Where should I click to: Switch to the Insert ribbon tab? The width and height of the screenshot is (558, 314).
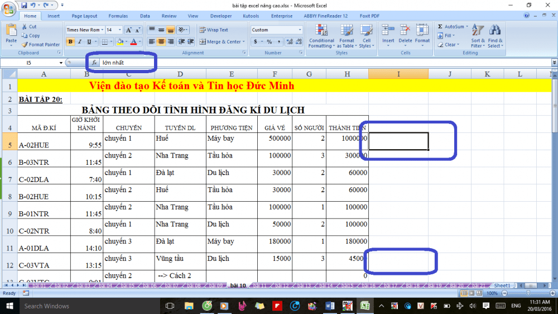pyautogui.click(x=54, y=16)
